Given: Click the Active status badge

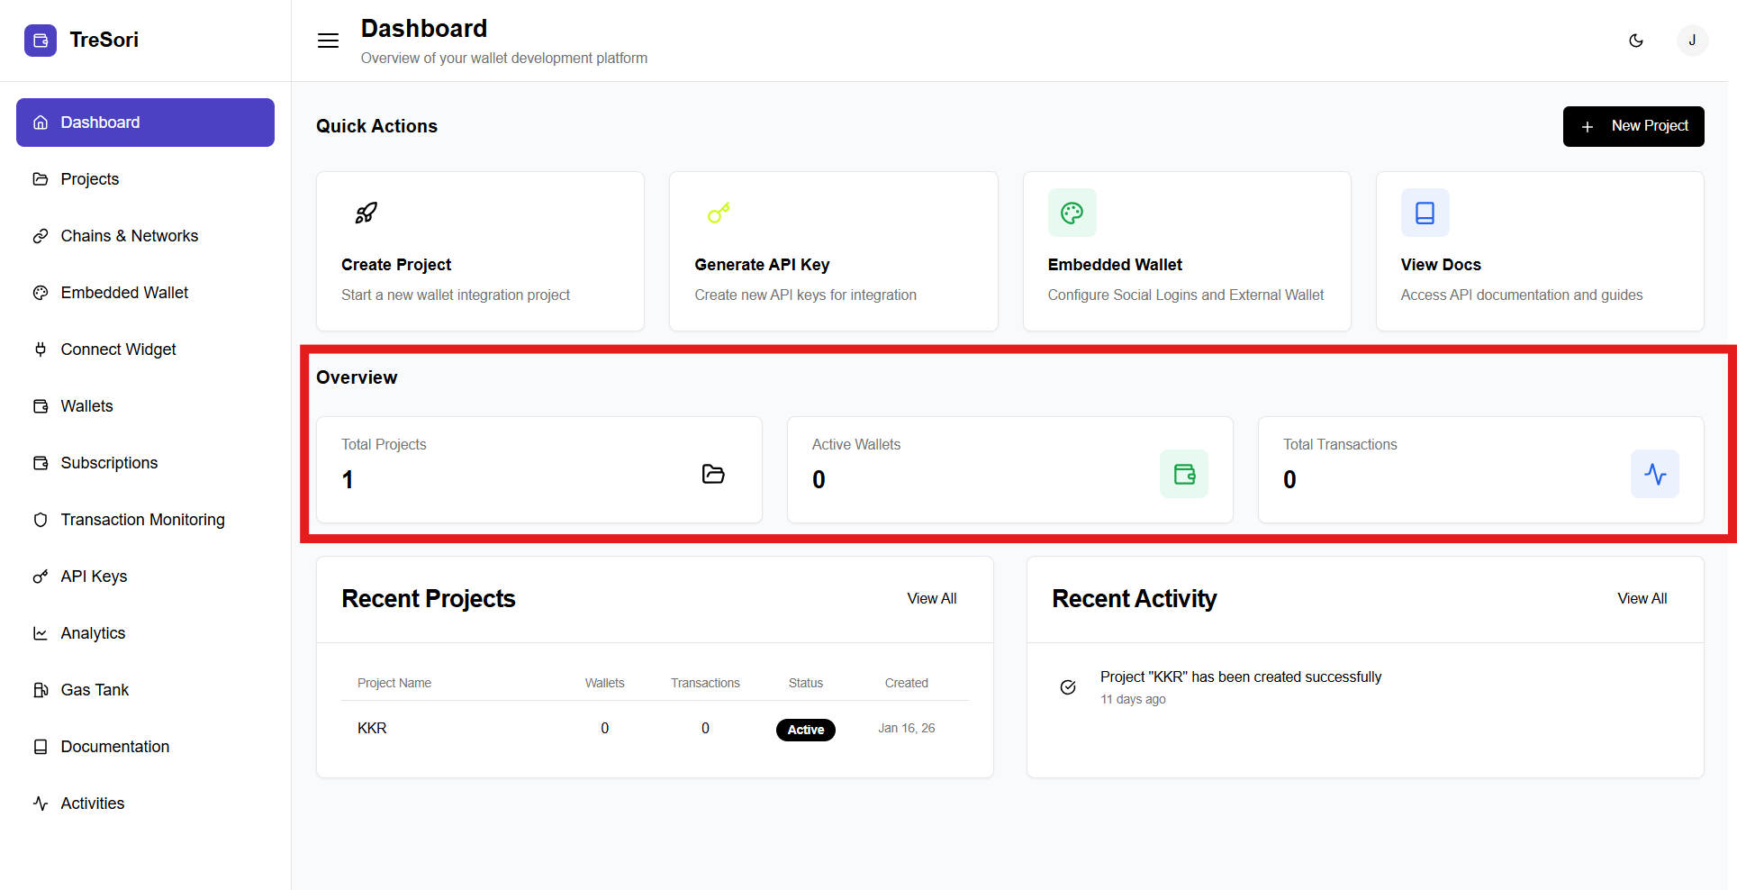Looking at the screenshot, I should (805, 730).
